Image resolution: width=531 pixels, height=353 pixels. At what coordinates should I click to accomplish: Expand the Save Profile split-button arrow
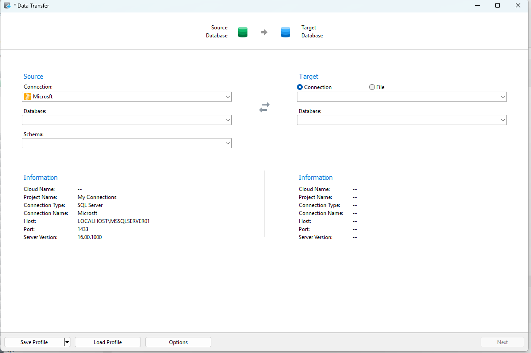pyautogui.click(x=67, y=342)
